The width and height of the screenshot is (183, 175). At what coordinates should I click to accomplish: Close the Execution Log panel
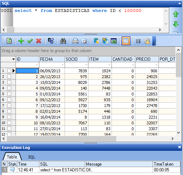[179, 147]
